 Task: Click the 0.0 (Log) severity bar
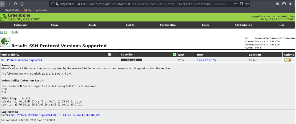pos(131,60)
